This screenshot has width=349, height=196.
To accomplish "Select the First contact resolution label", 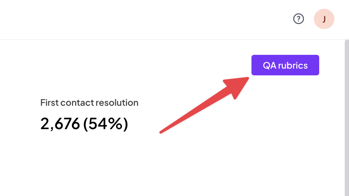I will click(x=89, y=103).
